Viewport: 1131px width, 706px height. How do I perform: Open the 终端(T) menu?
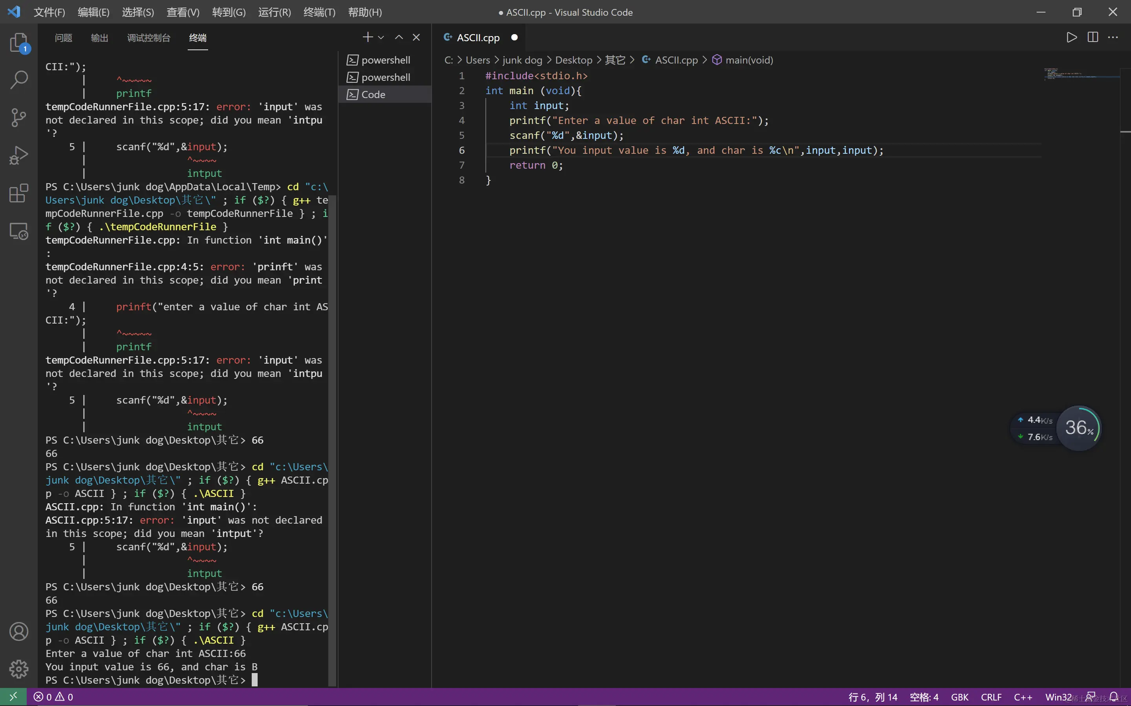319,12
